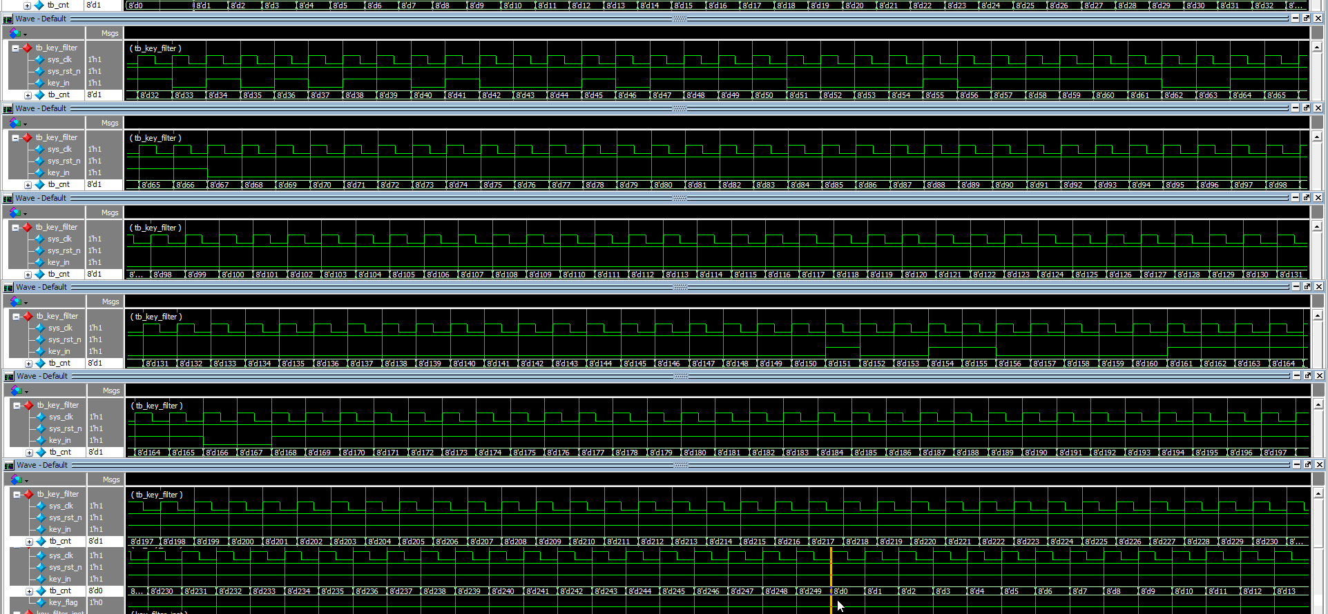Click red tb_key_filter module icon in 8'd98 panel
Screen dimensions: 1328x614
point(27,228)
